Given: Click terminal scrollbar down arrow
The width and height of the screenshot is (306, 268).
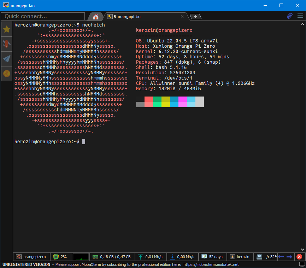Looking at the screenshot, I should (302, 250).
